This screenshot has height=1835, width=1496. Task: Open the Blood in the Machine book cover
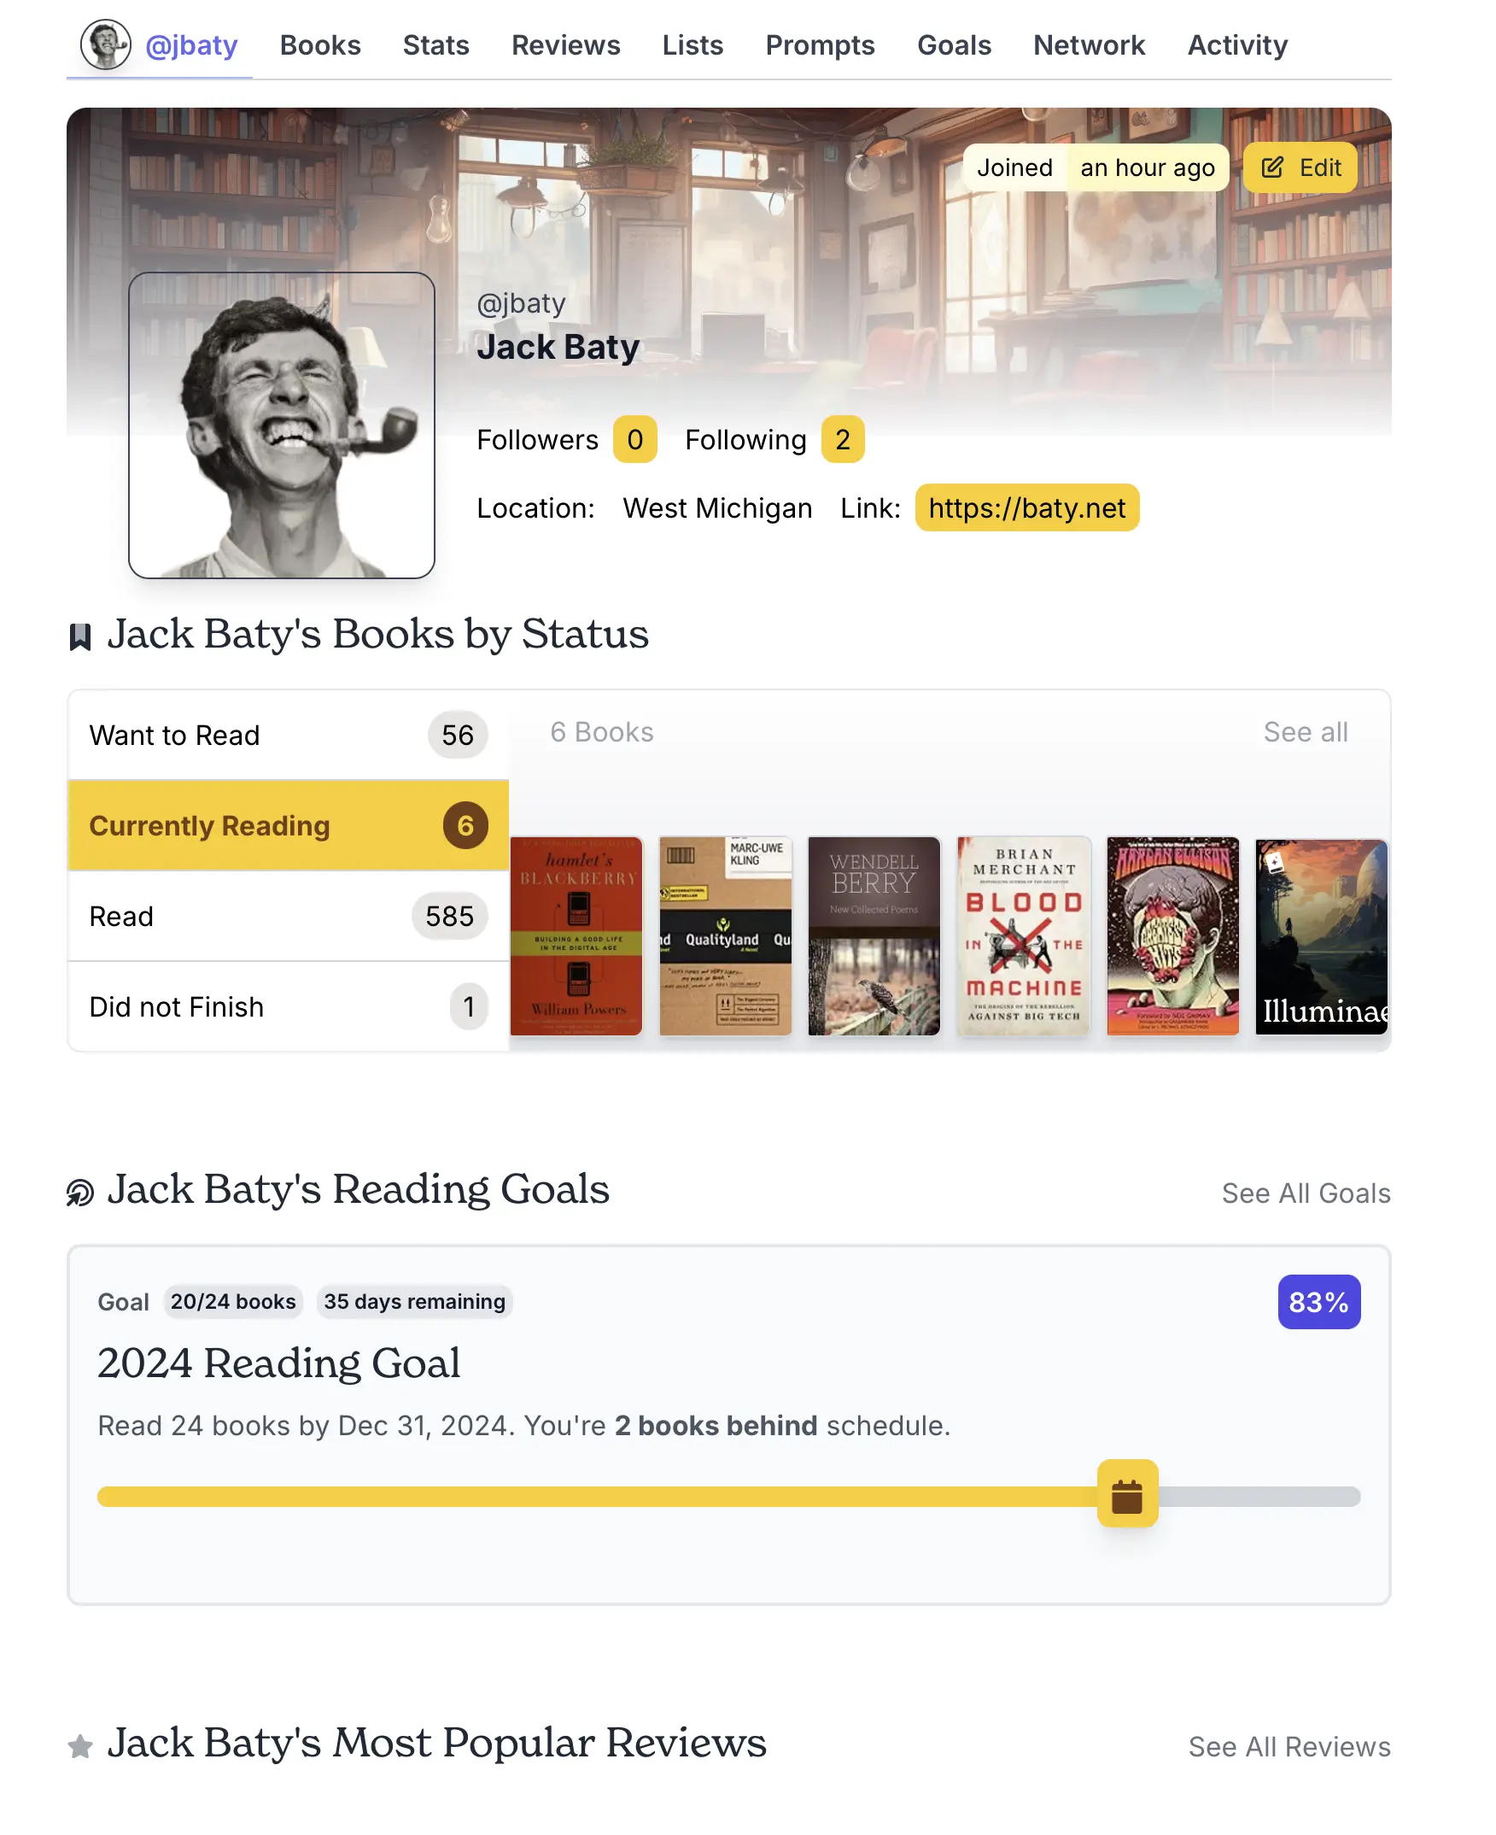pyautogui.click(x=1024, y=935)
